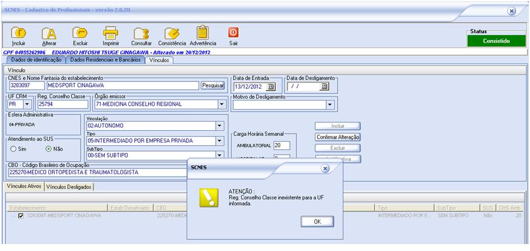Click the Excluir toolbar icon
This screenshot has height=251, width=530.
pyautogui.click(x=80, y=33)
